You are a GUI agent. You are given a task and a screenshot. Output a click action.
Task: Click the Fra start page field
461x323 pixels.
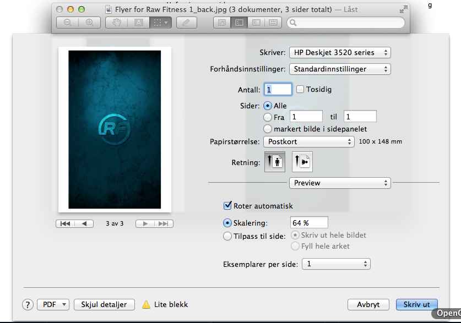click(306, 117)
